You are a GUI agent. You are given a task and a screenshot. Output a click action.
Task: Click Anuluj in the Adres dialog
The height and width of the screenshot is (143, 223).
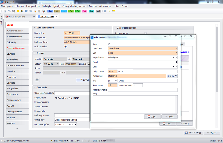pyautogui.click(x=169, y=117)
